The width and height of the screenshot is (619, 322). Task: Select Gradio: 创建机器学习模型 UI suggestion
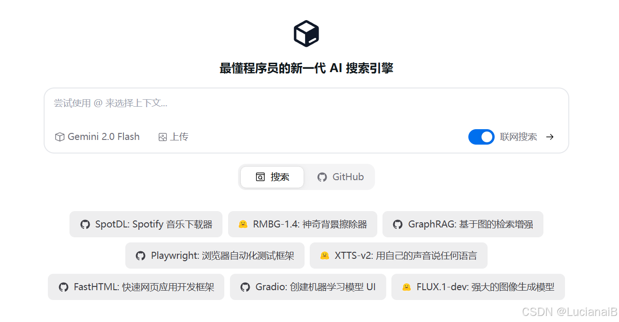308,287
